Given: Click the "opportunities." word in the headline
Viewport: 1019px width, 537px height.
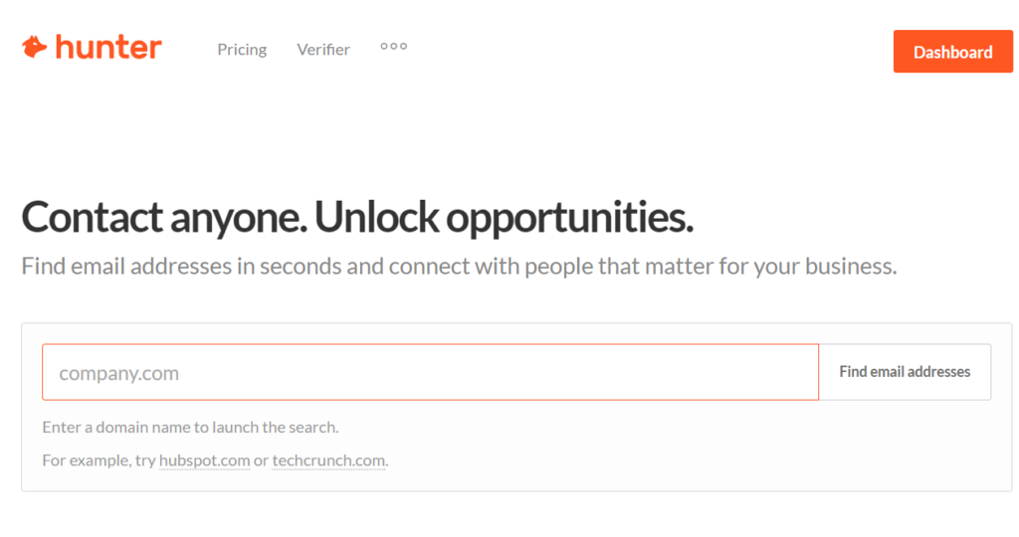Looking at the screenshot, I should pyautogui.click(x=568, y=218).
